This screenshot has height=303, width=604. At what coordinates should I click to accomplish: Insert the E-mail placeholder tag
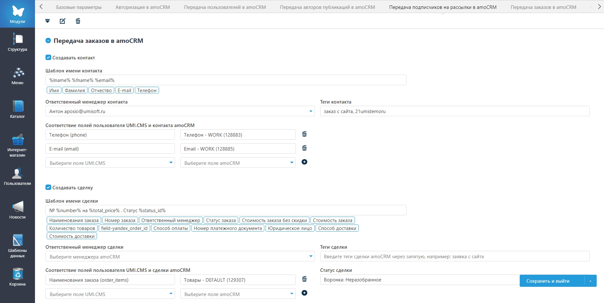pos(124,90)
